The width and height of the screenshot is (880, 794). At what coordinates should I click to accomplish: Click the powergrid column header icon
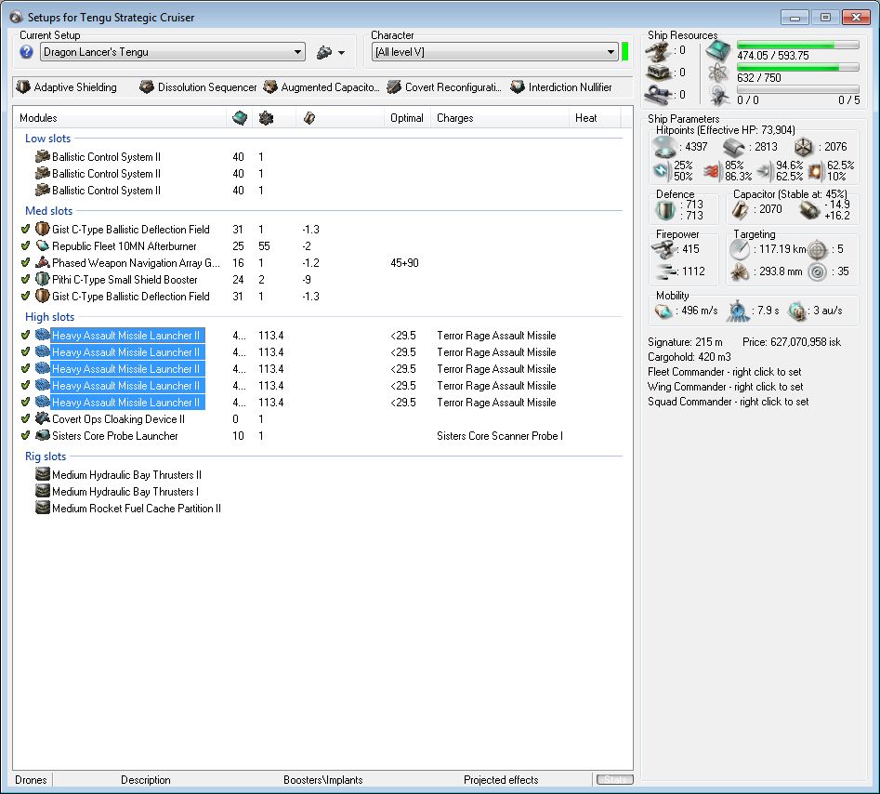pyautogui.click(x=266, y=118)
